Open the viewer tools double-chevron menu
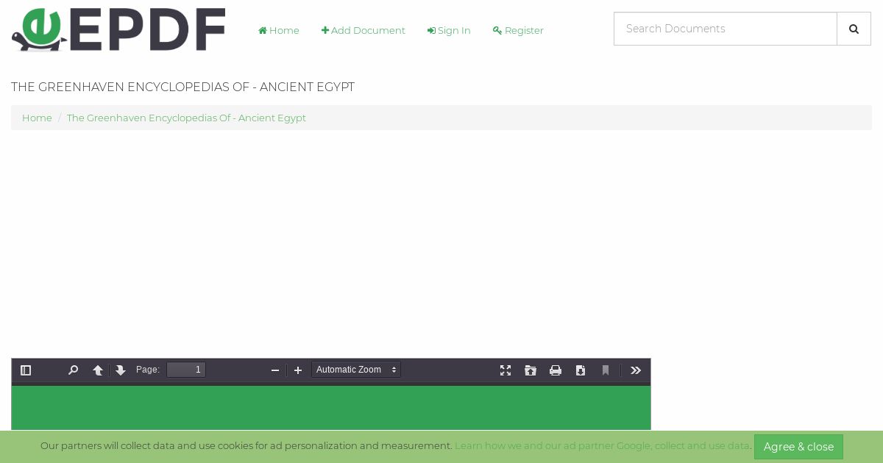 [636, 370]
